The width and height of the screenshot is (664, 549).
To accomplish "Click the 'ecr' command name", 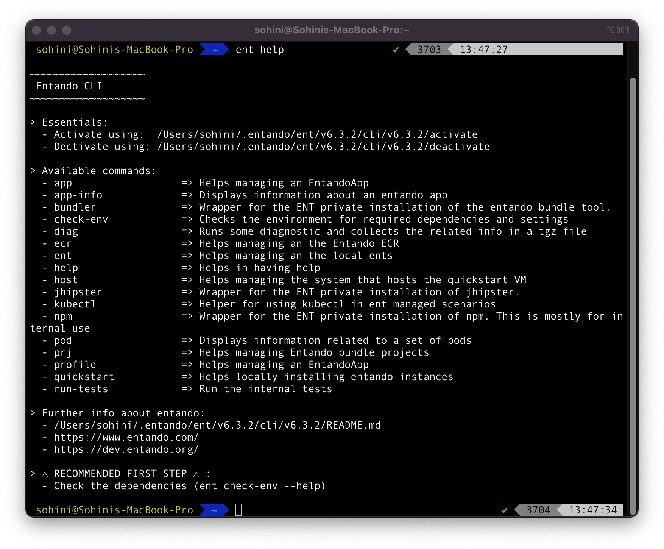I will point(63,243).
